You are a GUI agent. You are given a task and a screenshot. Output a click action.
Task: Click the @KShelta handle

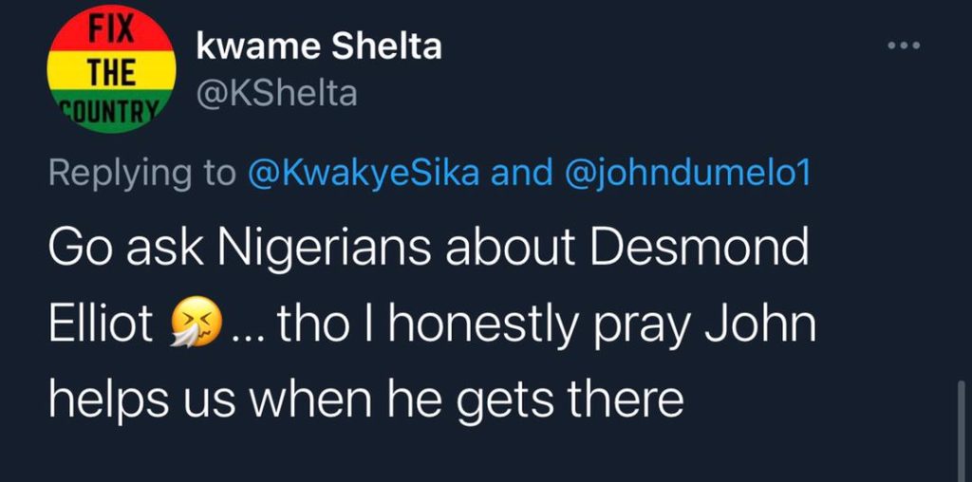(x=276, y=94)
